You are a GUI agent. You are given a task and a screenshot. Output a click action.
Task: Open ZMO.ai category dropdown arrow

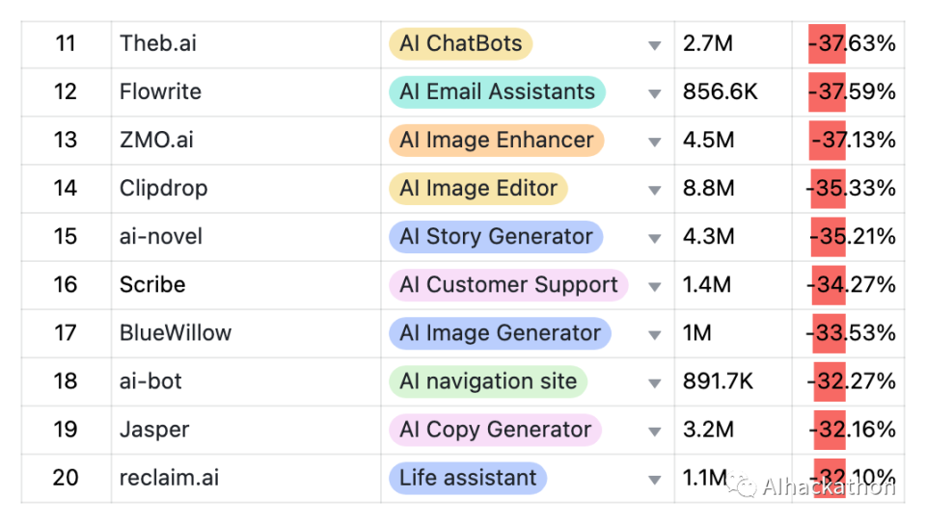click(x=655, y=142)
